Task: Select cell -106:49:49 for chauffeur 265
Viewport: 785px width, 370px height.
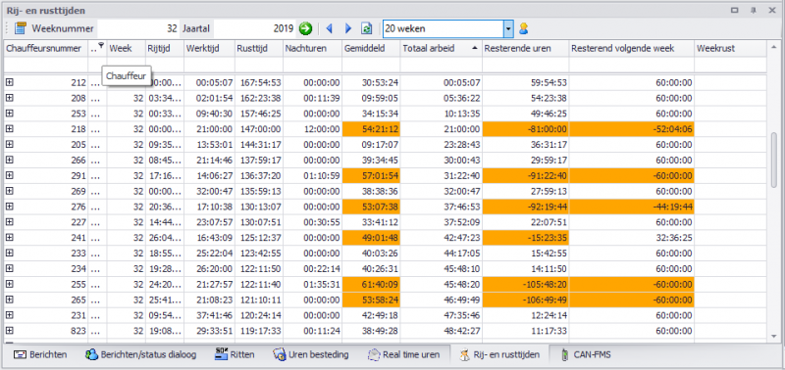Action: point(526,300)
